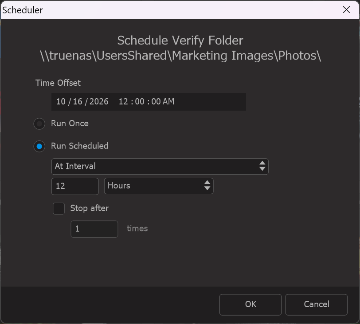Select the Run Once radio button
Screen dimensions: 360x324
39,124
